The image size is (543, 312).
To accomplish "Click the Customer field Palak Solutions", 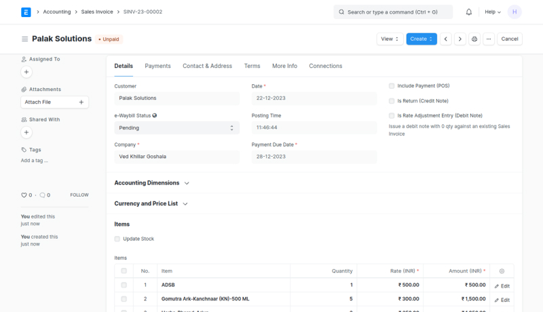I will click(176, 98).
